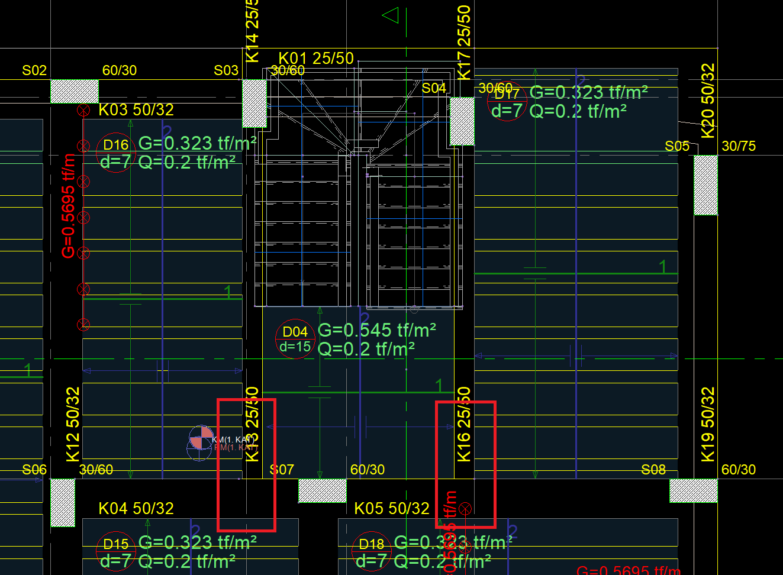783x575 pixels.
Task: Click the D16 slab circle marker
Action: coord(116,153)
